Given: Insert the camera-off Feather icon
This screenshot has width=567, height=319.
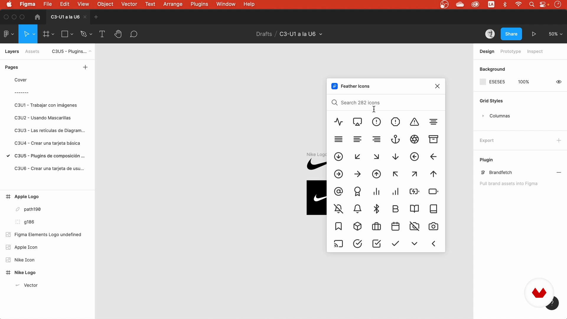Looking at the screenshot, I should pyautogui.click(x=414, y=226).
